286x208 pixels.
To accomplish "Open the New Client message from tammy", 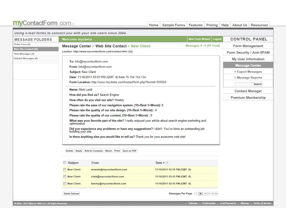I will (x=74, y=184).
